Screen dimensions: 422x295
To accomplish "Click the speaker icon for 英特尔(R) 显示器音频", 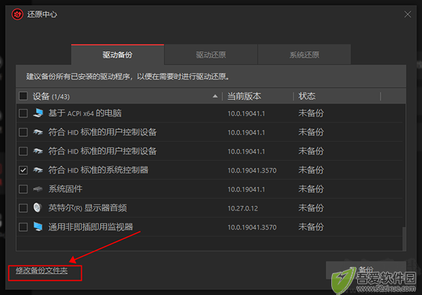I will pos(38,208).
